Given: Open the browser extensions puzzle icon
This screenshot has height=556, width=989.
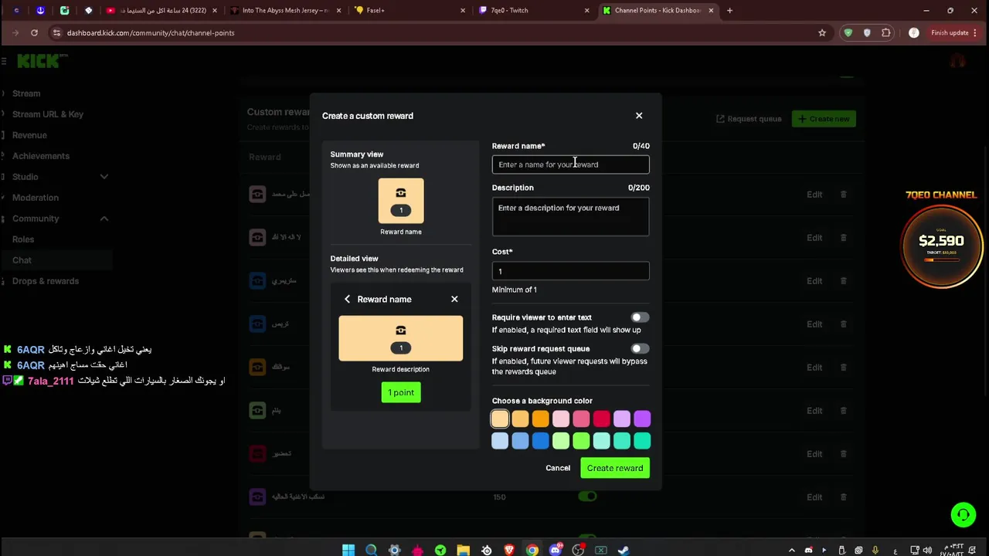Looking at the screenshot, I should tap(886, 32).
